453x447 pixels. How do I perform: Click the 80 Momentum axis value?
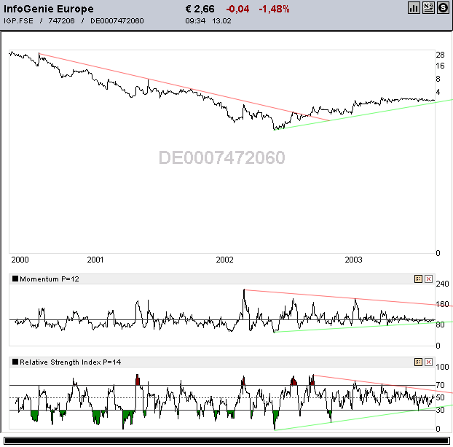441,325
